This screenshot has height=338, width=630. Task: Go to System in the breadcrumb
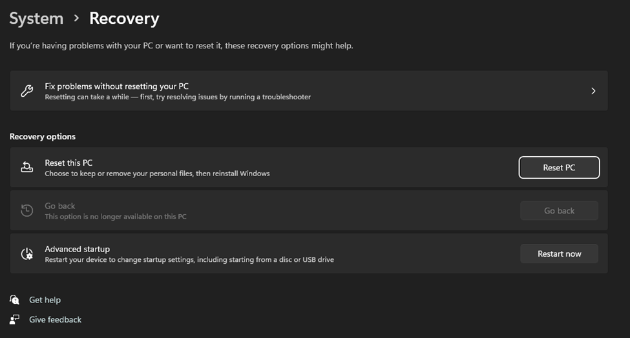point(37,19)
